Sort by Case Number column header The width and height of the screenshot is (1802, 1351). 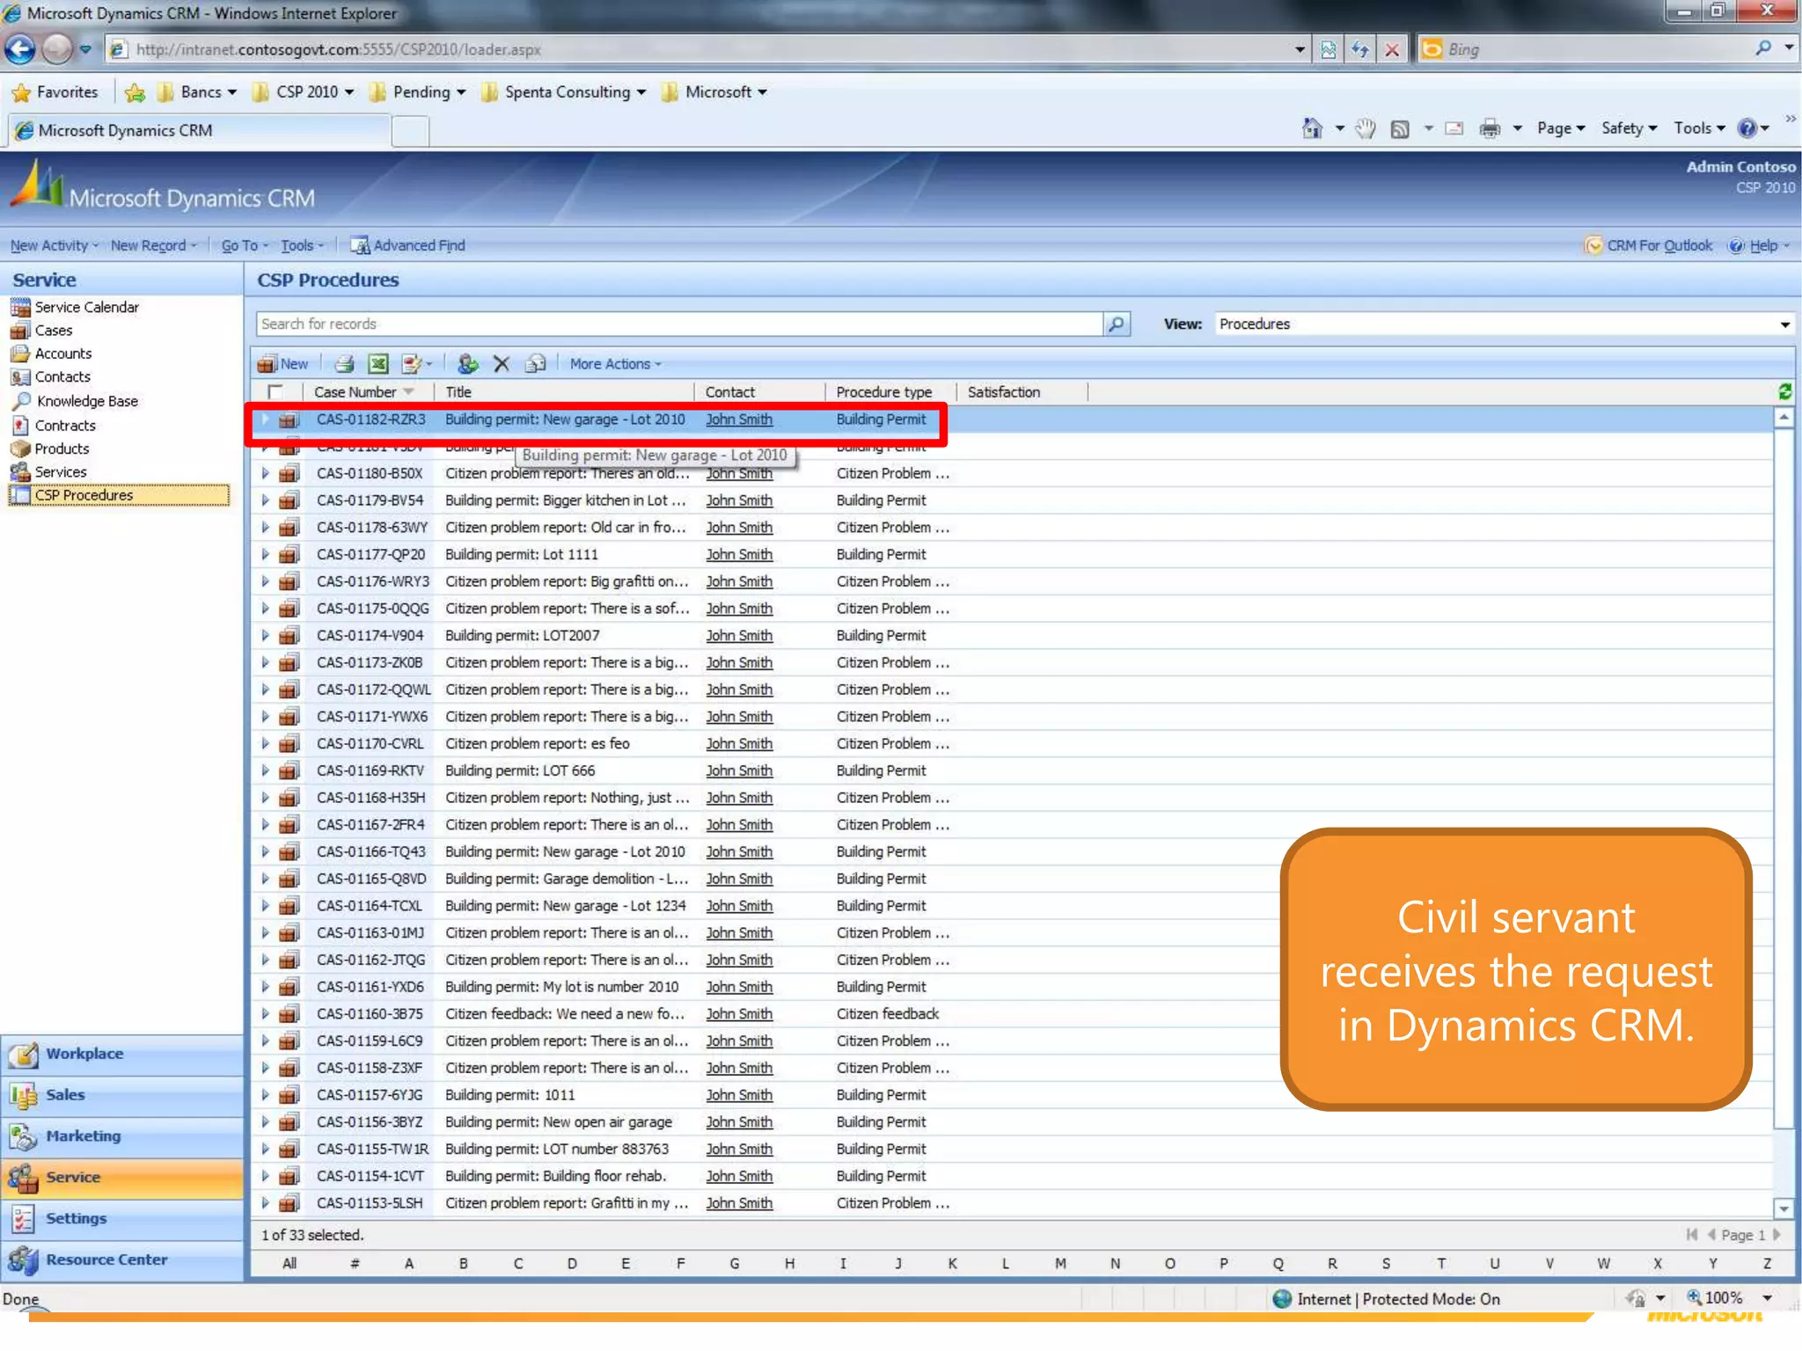point(355,392)
